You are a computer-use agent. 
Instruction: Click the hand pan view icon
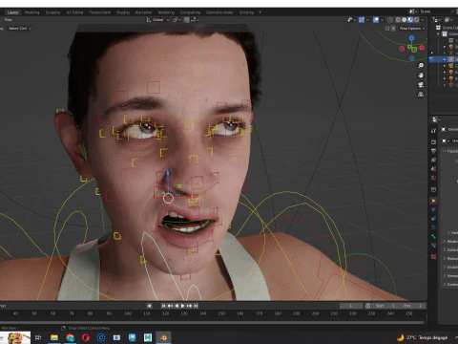[421, 75]
